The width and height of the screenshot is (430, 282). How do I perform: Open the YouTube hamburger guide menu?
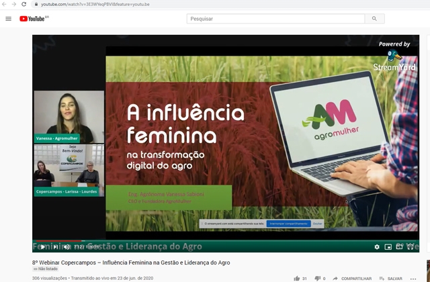pos(9,19)
